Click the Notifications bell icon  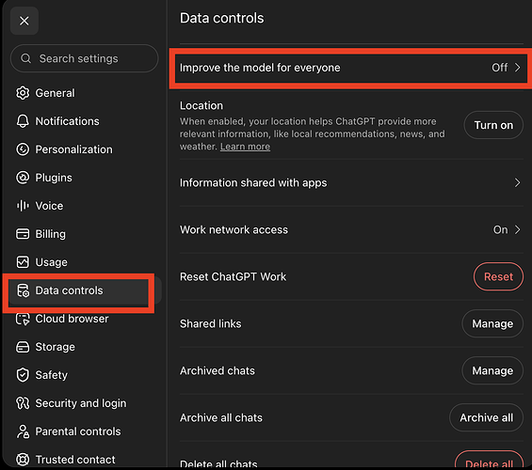point(23,121)
